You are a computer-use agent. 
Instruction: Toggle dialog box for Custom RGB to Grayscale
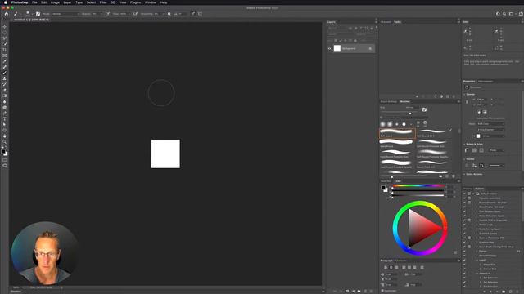(469, 220)
